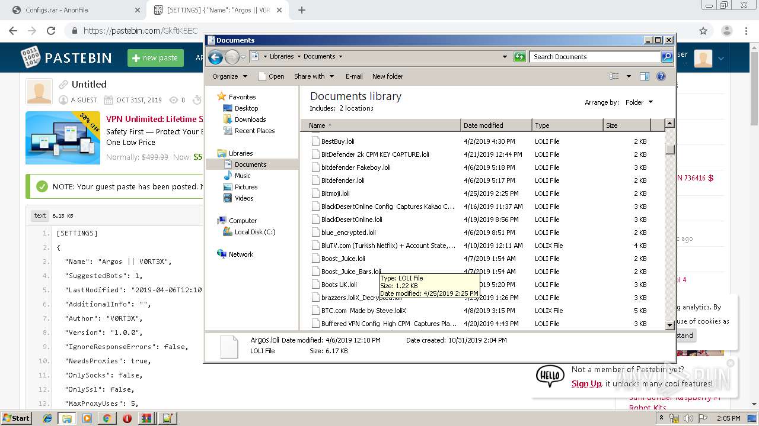
Task: Select bitdefender Fakeboy.loli file
Action: [356, 167]
